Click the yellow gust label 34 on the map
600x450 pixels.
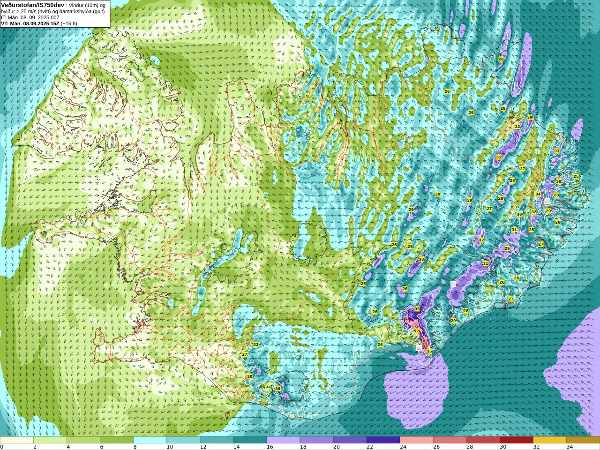pos(538,194)
